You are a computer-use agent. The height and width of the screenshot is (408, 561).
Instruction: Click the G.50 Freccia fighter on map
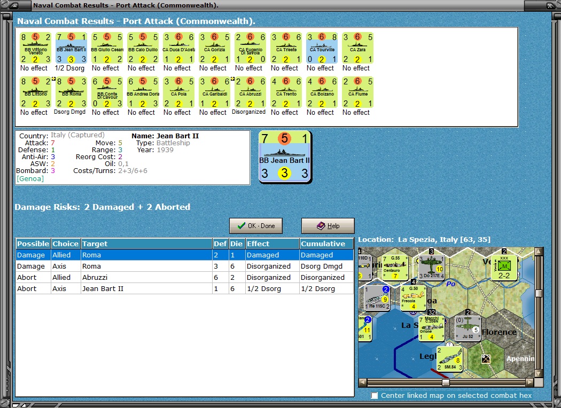(413, 298)
